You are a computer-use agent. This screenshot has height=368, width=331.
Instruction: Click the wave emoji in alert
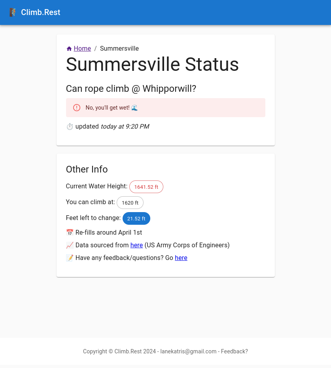[134, 108]
